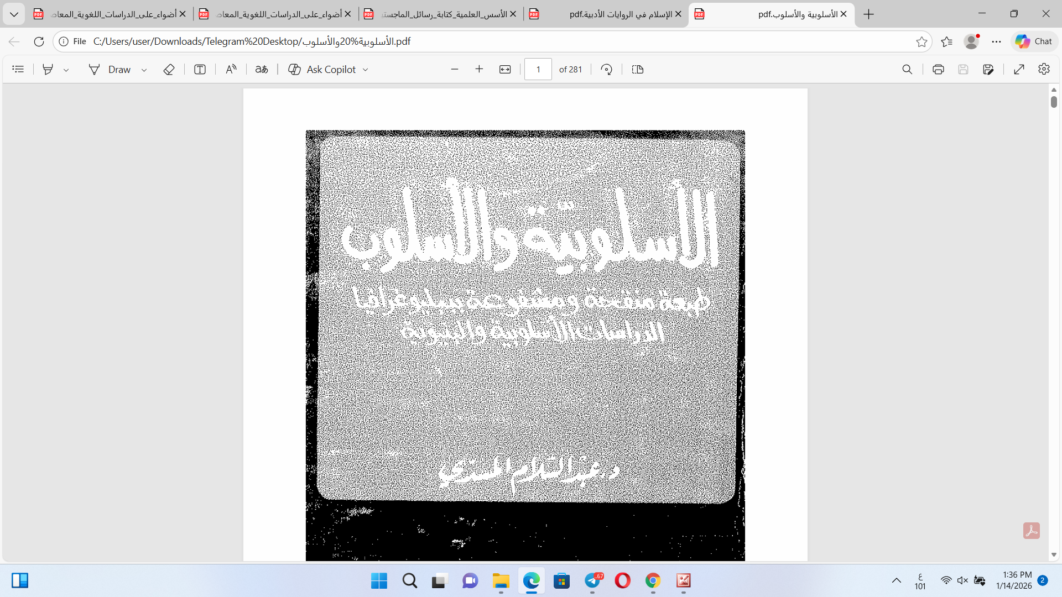Zoom in on the PDF page
This screenshot has width=1062, height=597.
pos(479,69)
